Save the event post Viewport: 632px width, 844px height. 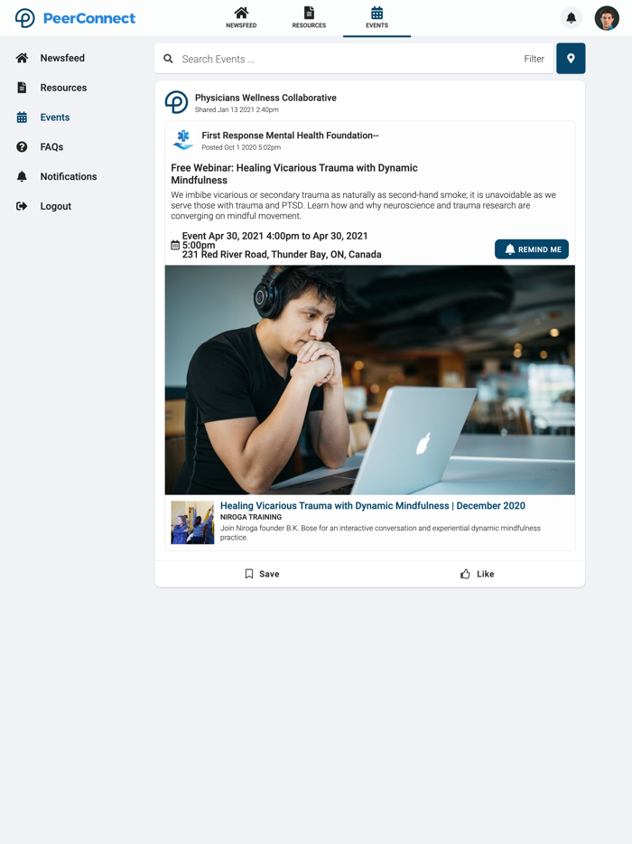tap(262, 574)
